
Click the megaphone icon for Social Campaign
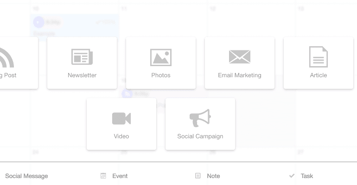point(200,118)
